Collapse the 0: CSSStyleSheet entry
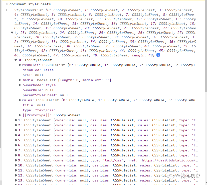 16,60
